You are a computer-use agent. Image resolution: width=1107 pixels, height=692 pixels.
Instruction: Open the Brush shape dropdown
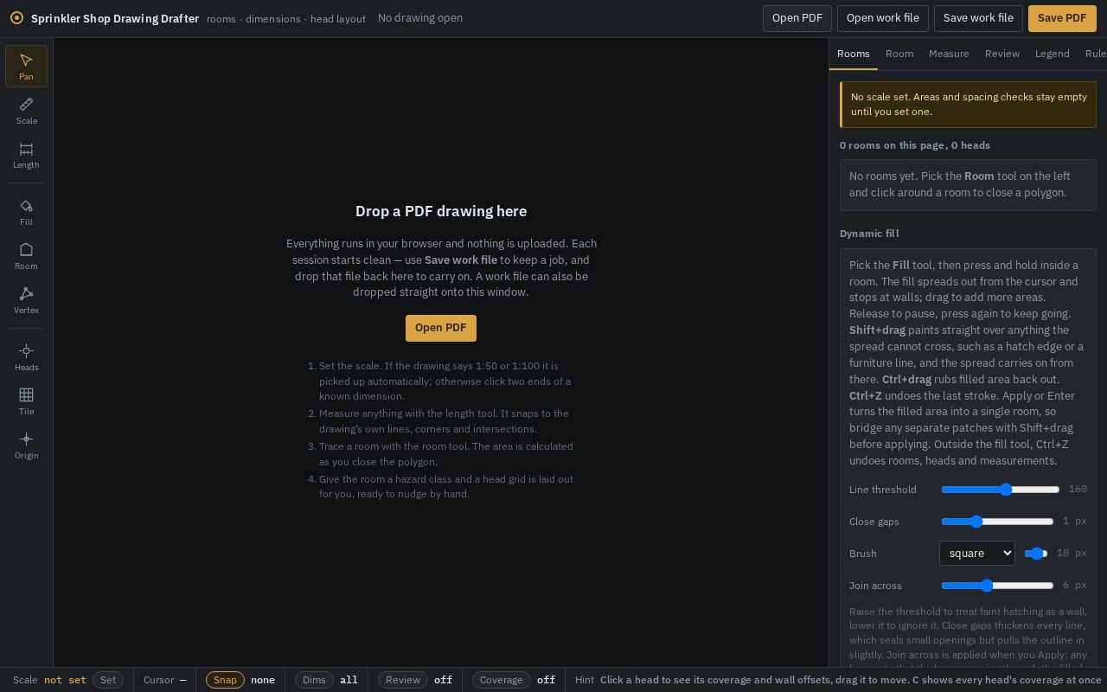tap(977, 554)
